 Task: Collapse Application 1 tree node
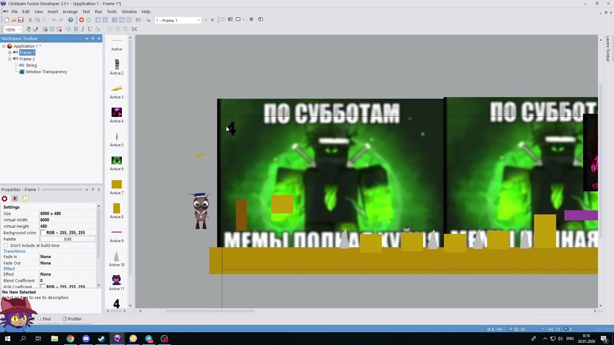pos(3,46)
